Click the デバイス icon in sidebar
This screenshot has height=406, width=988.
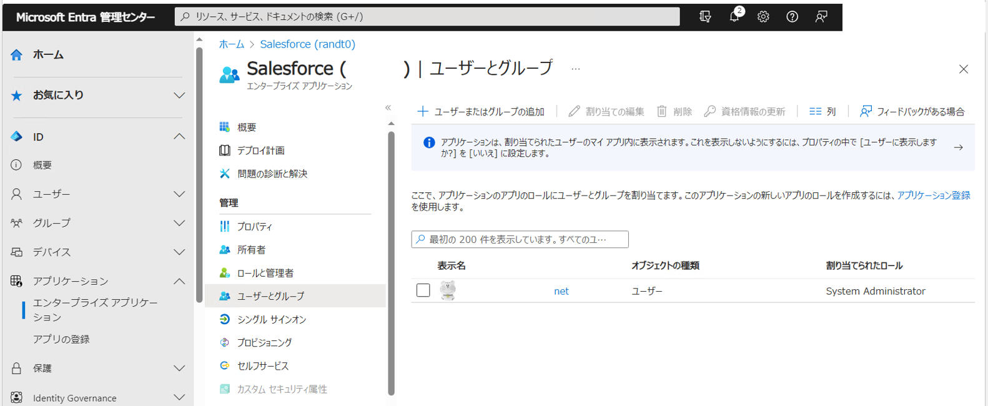(x=17, y=252)
